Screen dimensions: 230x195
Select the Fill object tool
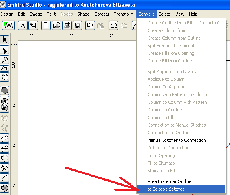click(x=5, y=90)
